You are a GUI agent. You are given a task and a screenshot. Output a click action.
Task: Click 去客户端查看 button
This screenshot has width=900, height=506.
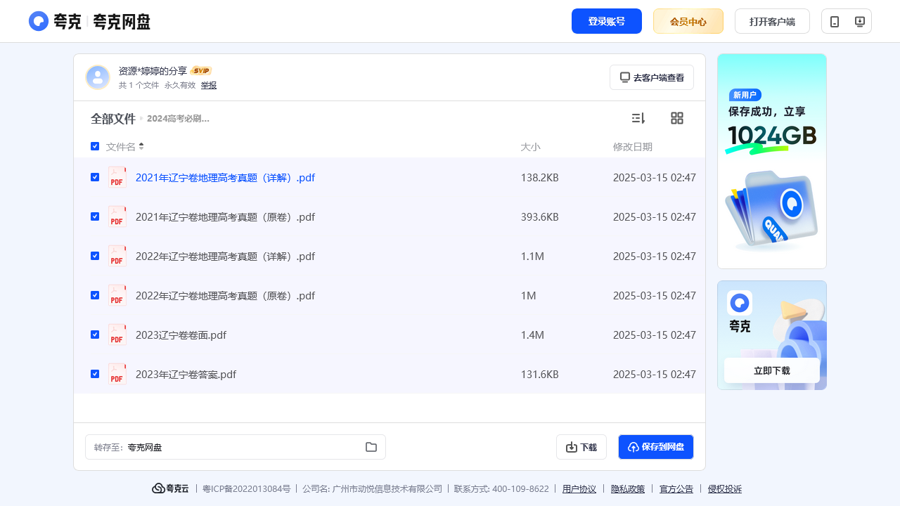point(652,77)
